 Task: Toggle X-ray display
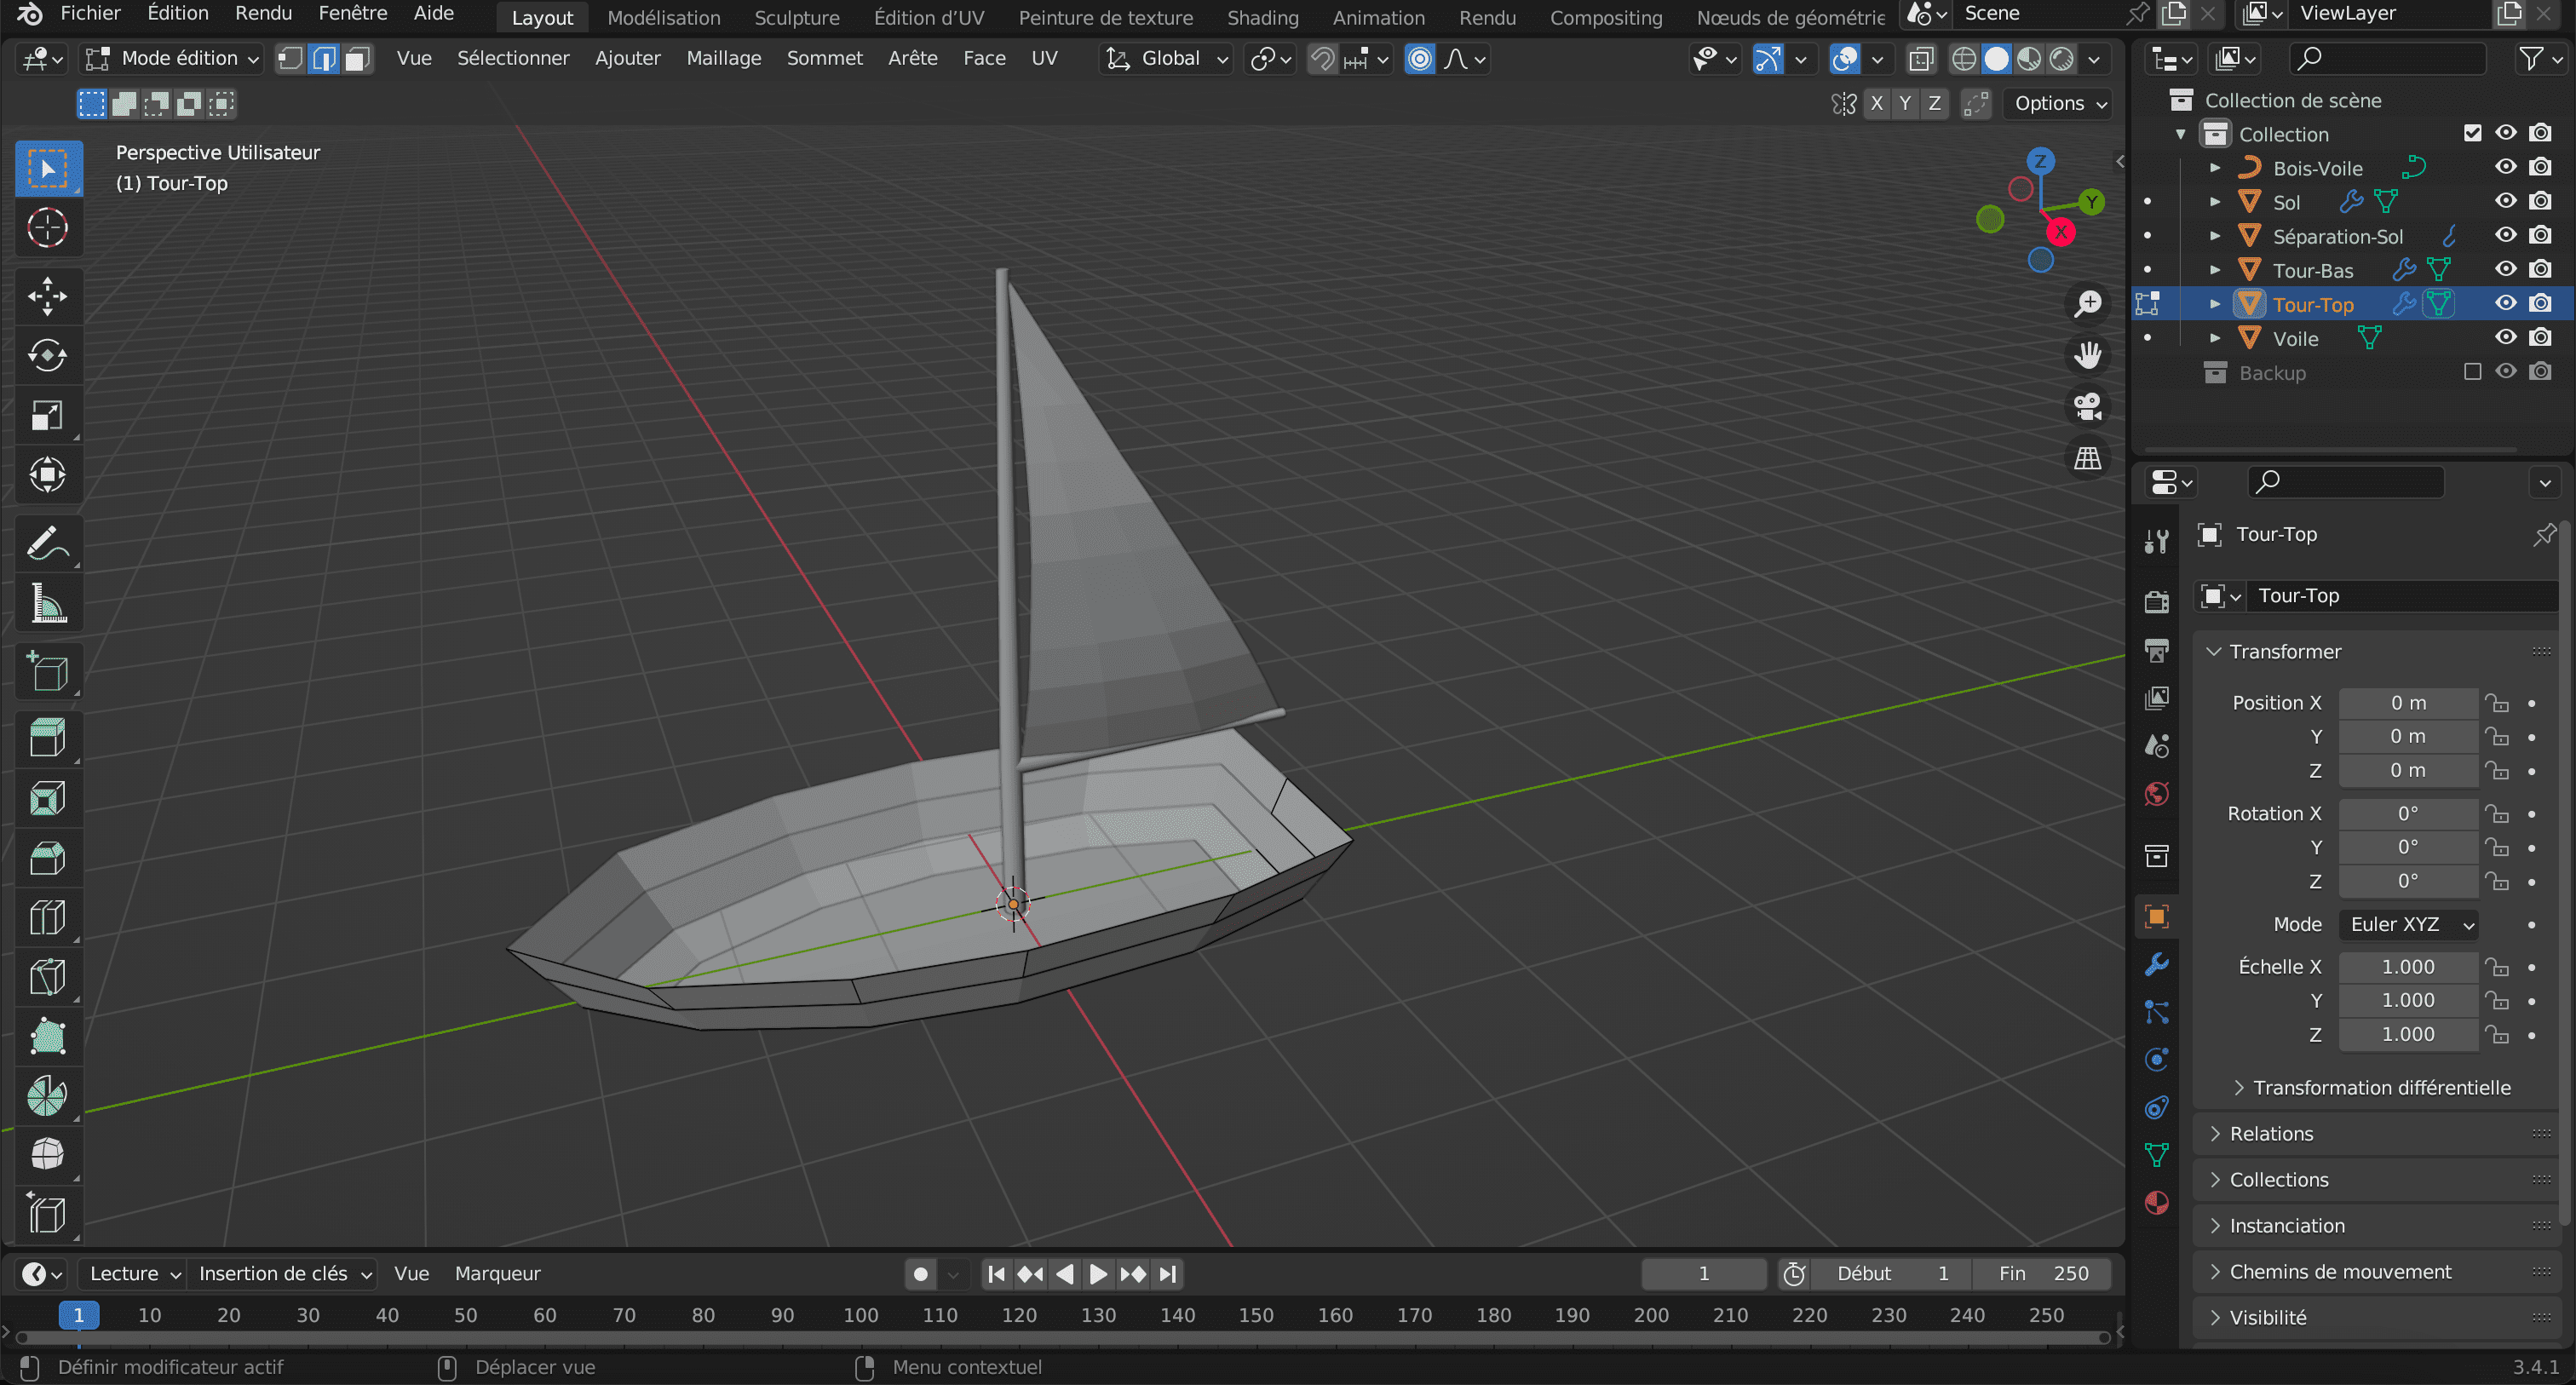(x=1920, y=59)
